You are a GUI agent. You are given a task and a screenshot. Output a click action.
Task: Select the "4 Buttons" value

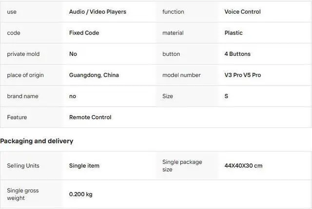point(237,54)
